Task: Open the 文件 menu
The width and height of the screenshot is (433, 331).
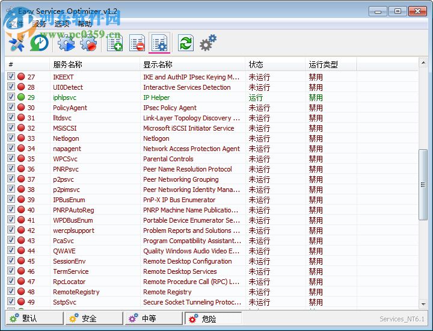Action: click(x=16, y=24)
